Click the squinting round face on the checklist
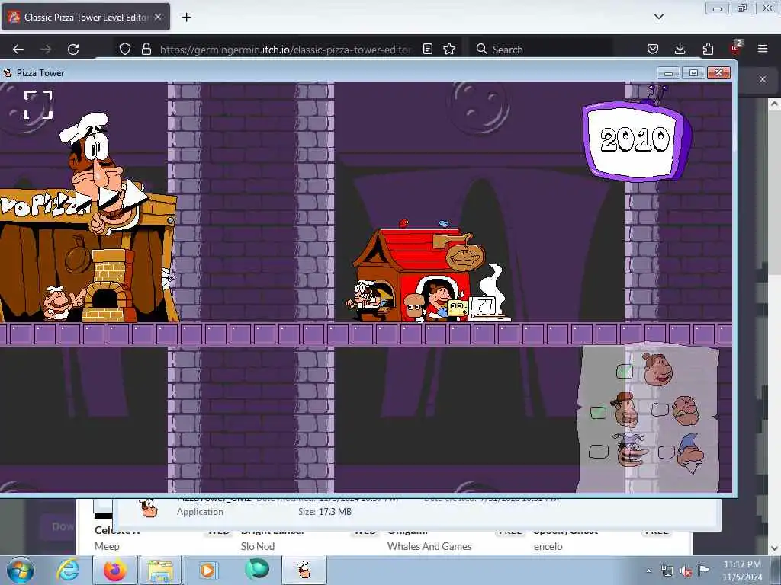The width and height of the screenshot is (781, 585). tap(686, 411)
